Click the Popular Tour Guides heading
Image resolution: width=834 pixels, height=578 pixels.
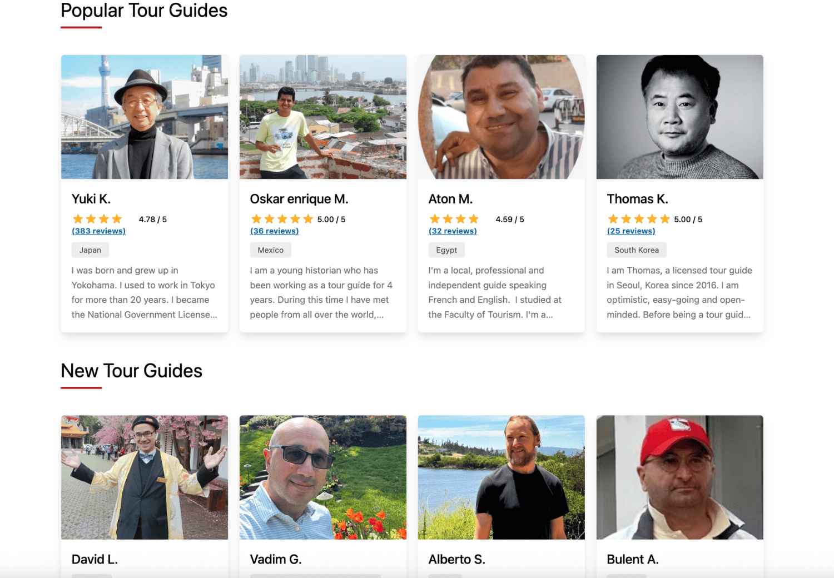[x=144, y=11]
